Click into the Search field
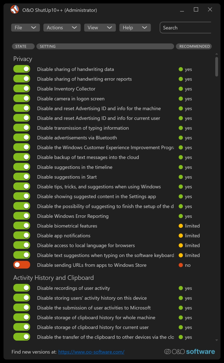 [186, 28]
